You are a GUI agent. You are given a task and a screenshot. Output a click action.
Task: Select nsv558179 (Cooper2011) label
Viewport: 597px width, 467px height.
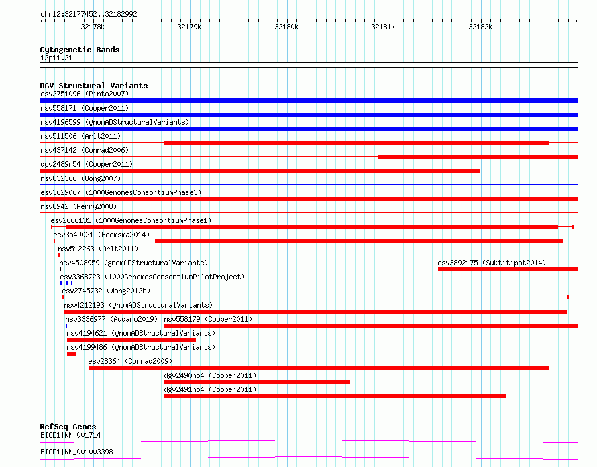click(208, 319)
